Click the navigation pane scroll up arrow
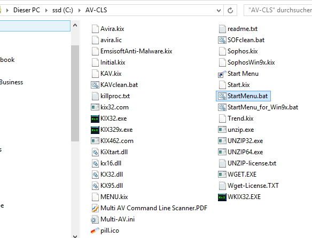 tap(75, 25)
